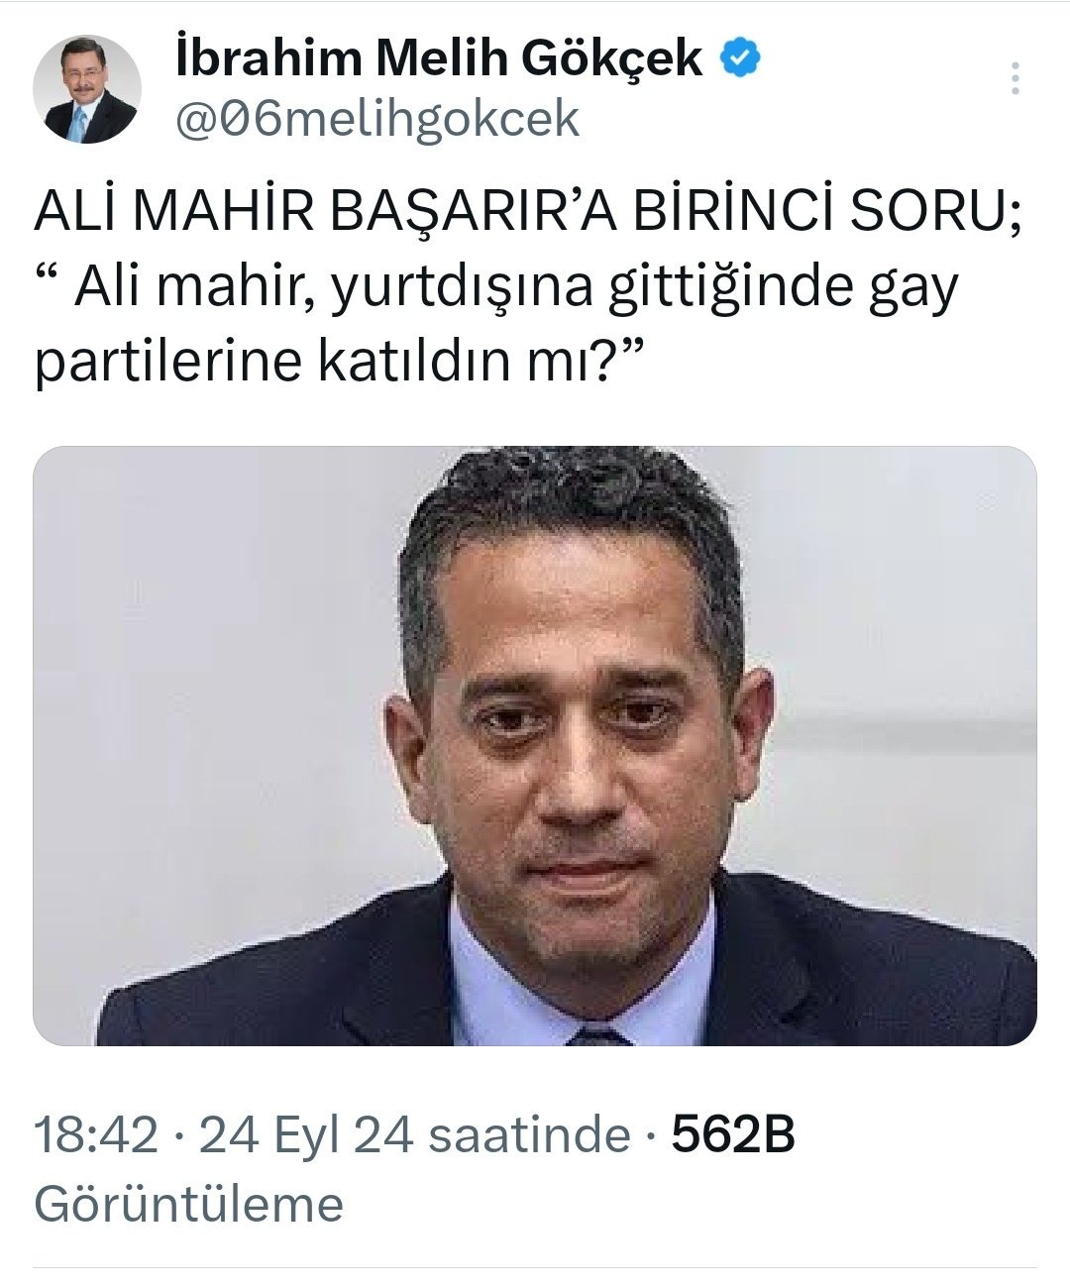Open the three-dot more options menu
Viewport: 1070px width, 1286px height.
click(x=1016, y=78)
